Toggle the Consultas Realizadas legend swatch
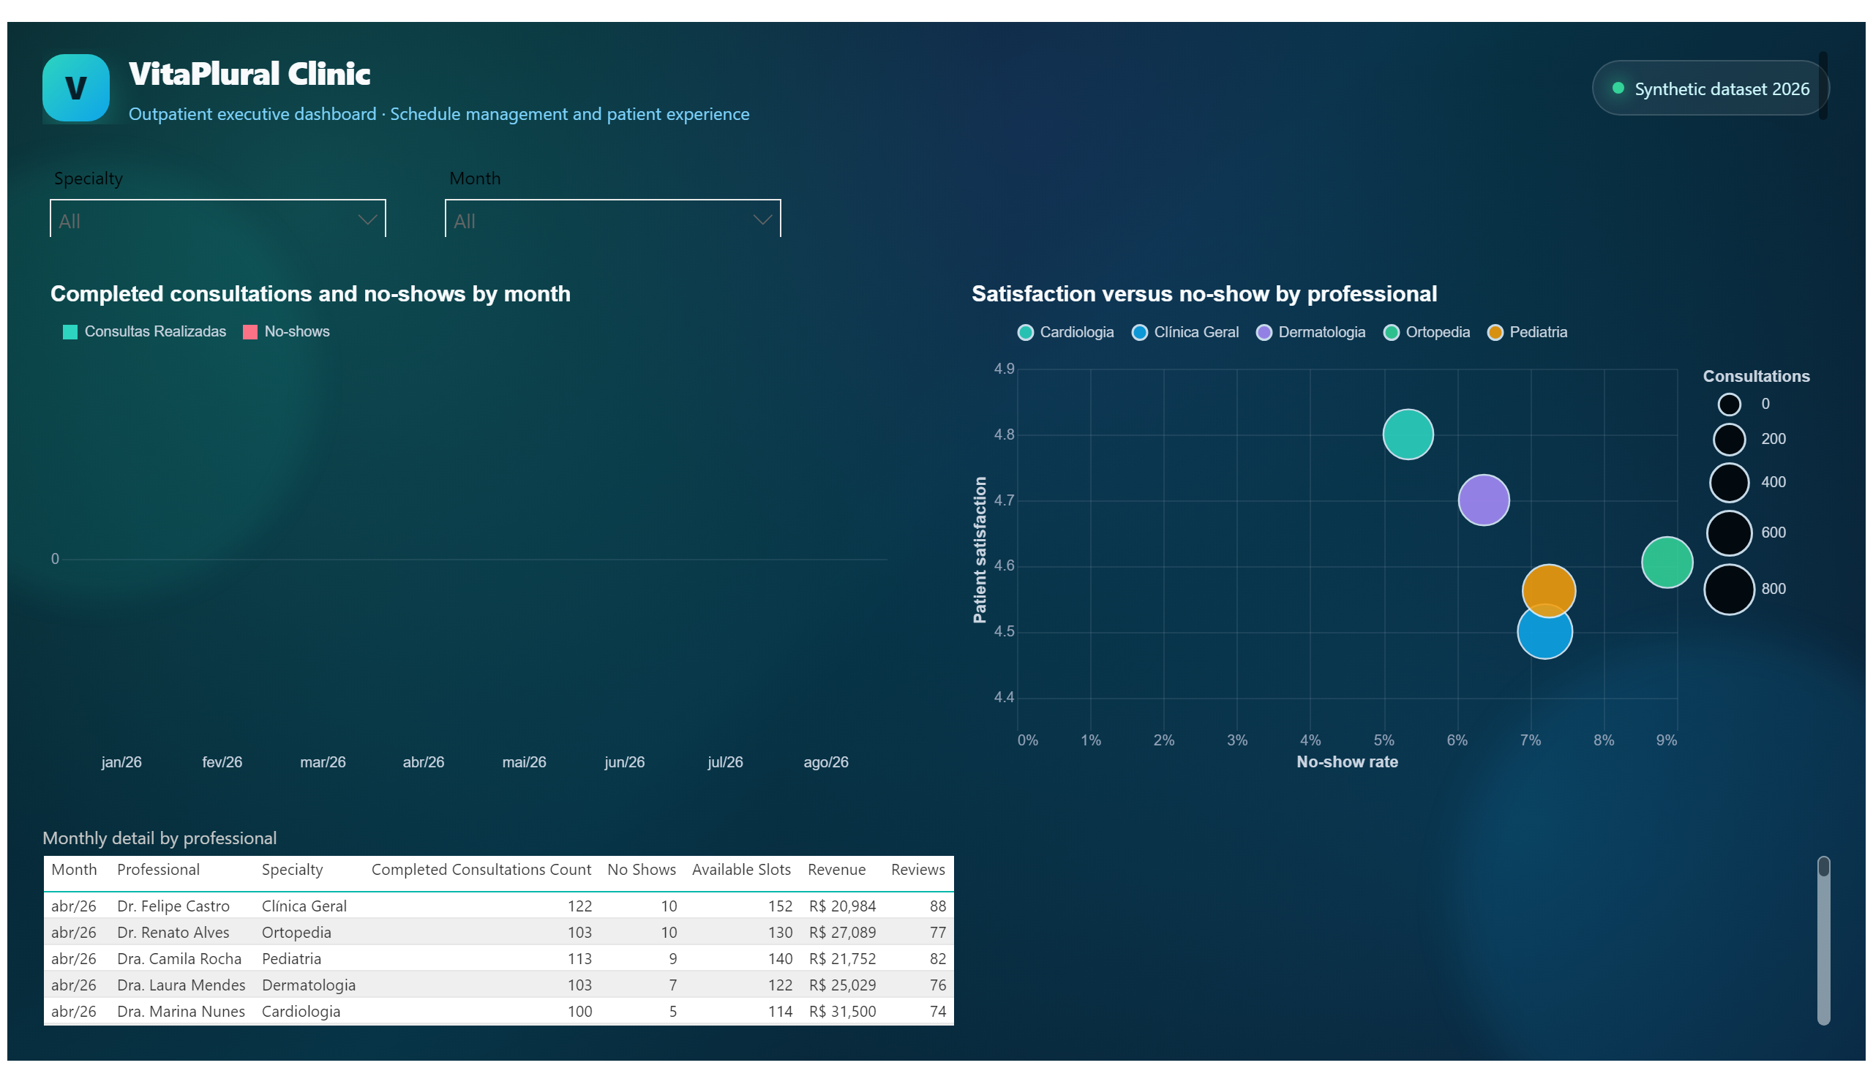The width and height of the screenshot is (1873, 1068). (x=70, y=332)
